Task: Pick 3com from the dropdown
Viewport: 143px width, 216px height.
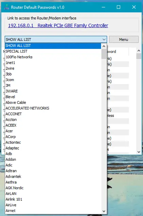Action: [53, 80]
